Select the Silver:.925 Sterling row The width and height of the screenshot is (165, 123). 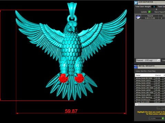150,97
